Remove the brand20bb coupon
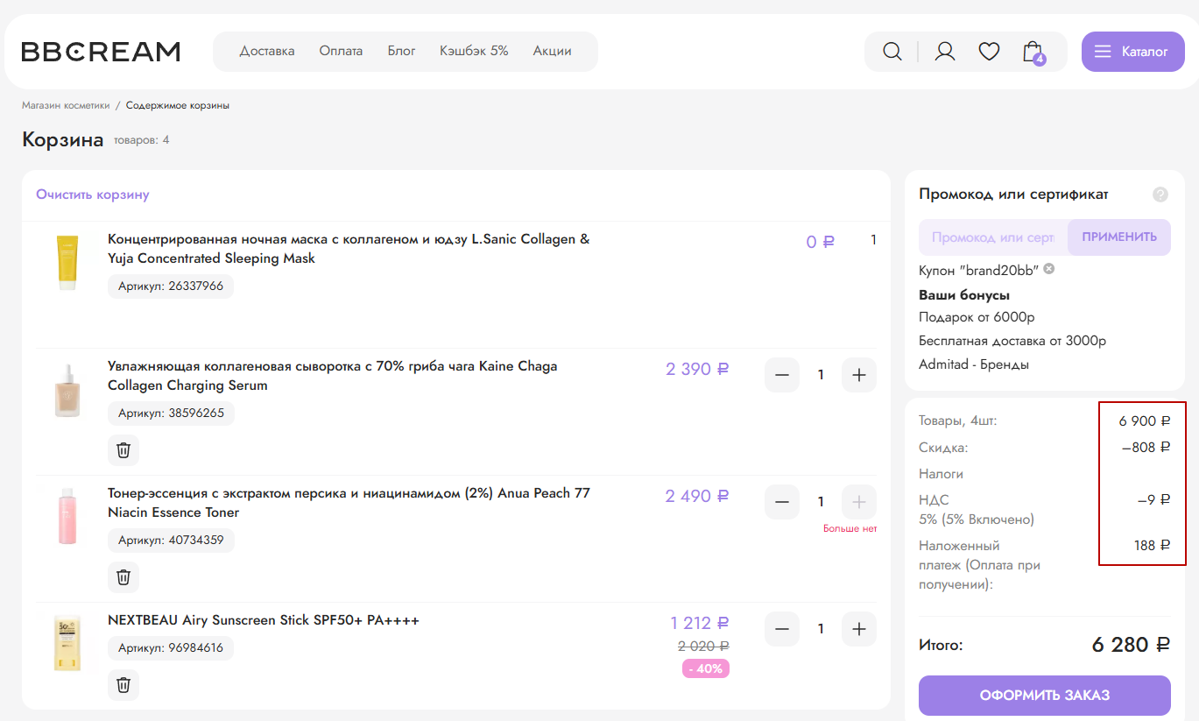1199x721 pixels. [1048, 269]
